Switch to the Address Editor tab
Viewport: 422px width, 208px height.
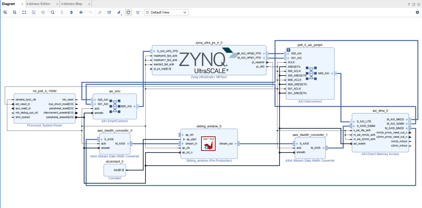click(x=38, y=4)
